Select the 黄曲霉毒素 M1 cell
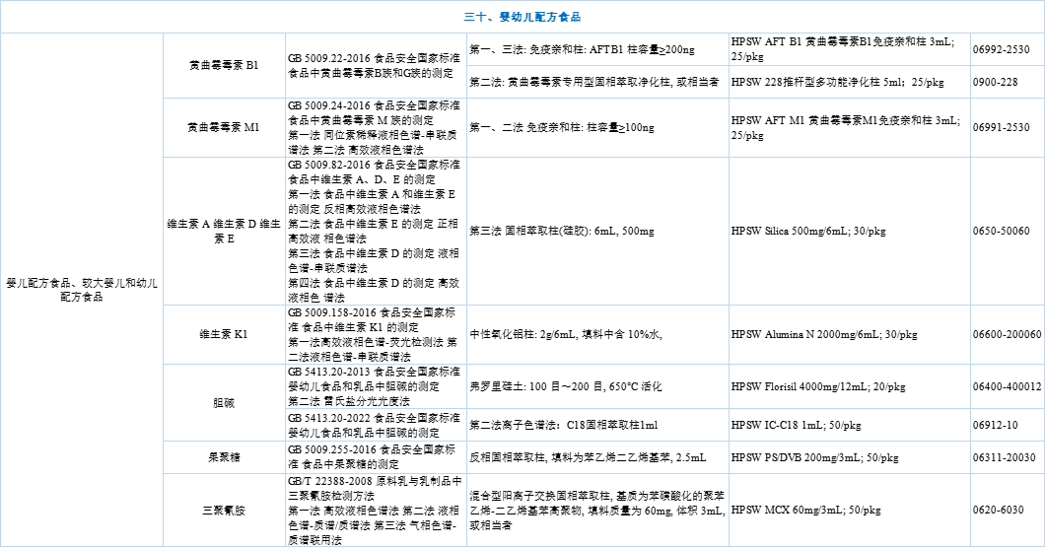 point(224,127)
